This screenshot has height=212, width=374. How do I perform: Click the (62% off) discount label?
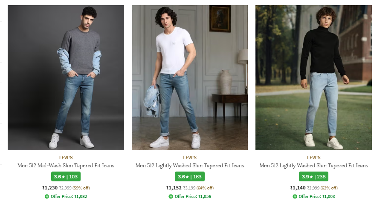(x=329, y=188)
